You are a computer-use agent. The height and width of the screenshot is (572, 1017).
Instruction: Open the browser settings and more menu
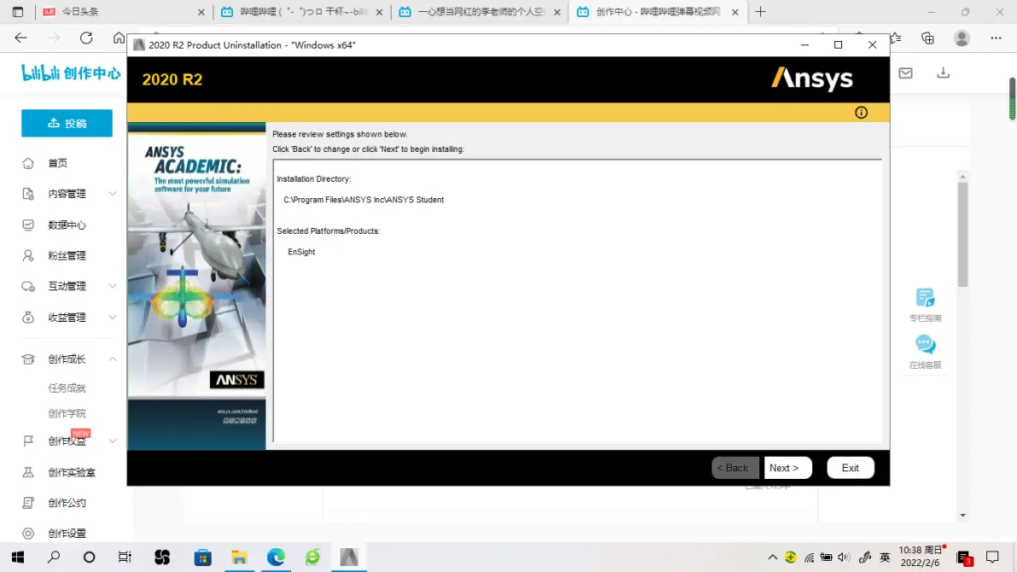[996, 38]
